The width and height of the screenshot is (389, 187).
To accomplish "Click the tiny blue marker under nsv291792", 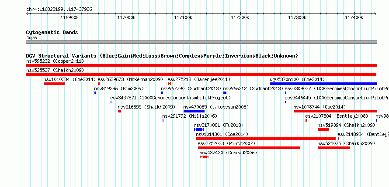I will click(x=163, y=120).
